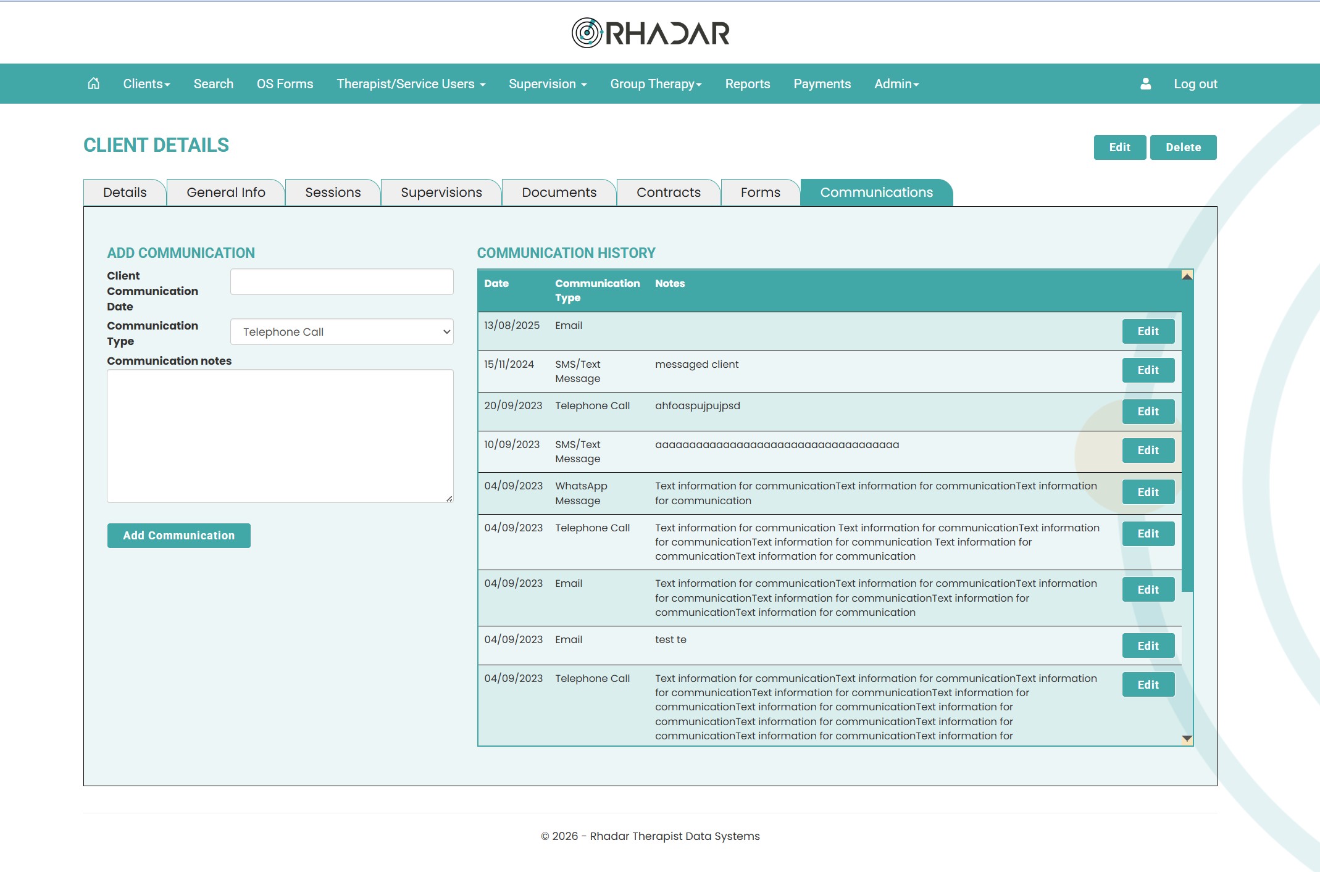Open the Contracts tab
The height and width of the screenshot is (872, 1320).
tap(669, 193)
